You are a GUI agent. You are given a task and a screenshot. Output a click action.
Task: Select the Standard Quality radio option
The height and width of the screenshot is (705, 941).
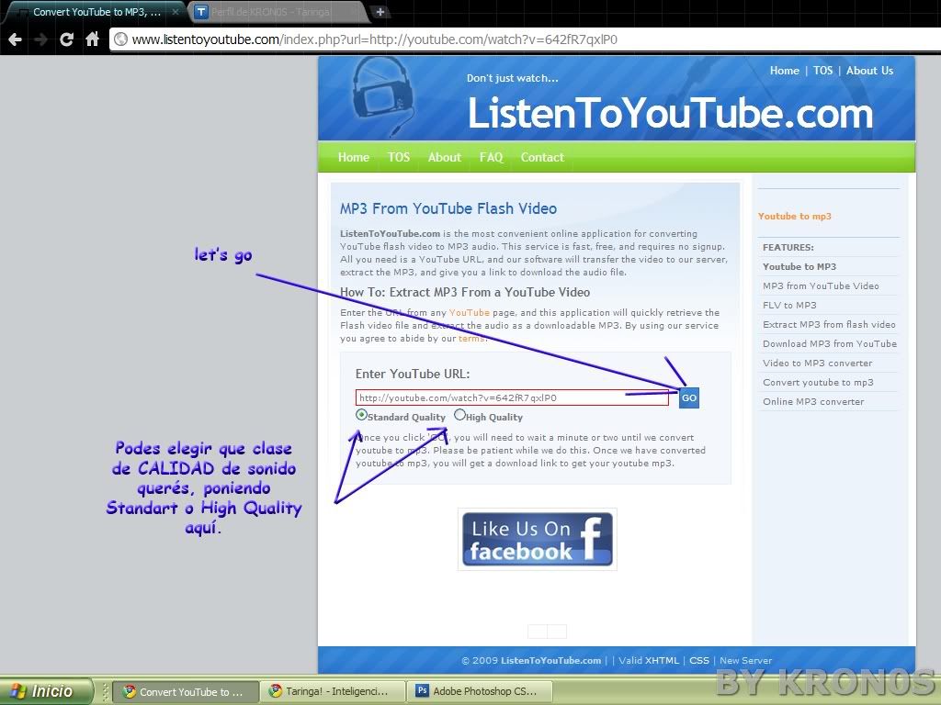click(361, 415)
